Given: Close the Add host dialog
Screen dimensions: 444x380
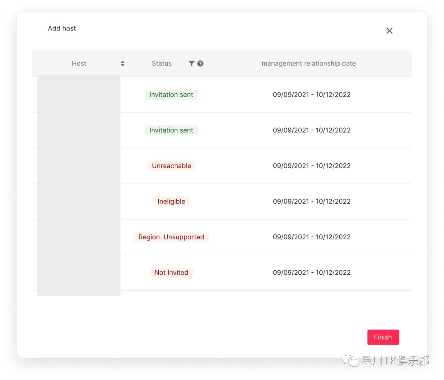Looking at the screenshot, I should coord(389,30).
